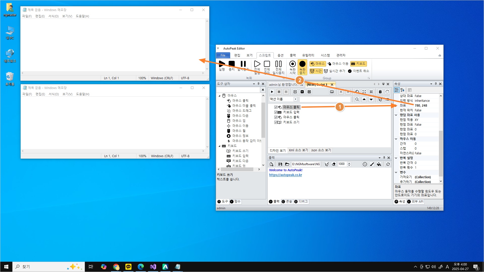
Task: Click the save disk icon in 출력 panel
Action: 280,164
